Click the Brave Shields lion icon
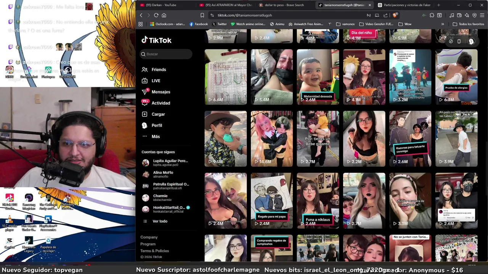The height and width of the screenshot is (274, 488). (395, 15)
